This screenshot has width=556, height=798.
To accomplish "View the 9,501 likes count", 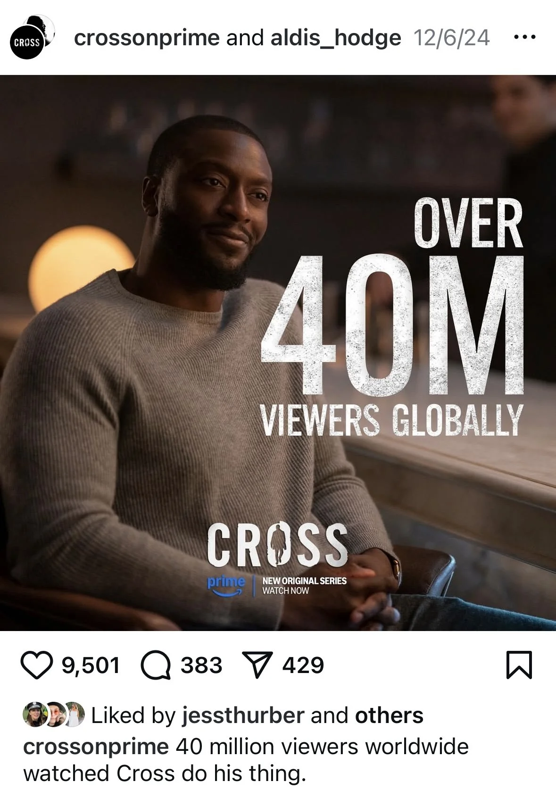I will tap(91, 665).
